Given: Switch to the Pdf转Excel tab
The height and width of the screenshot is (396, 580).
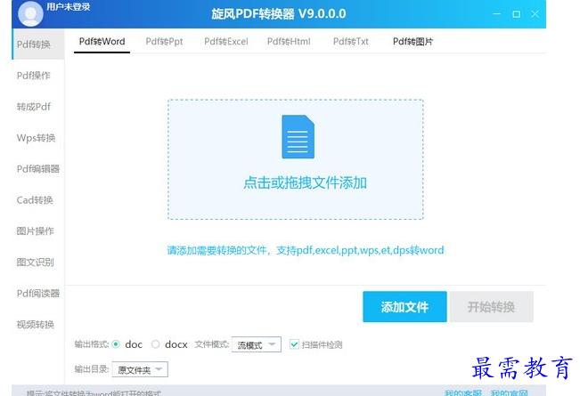Looking at the screenshot, I should pos(226,41).
